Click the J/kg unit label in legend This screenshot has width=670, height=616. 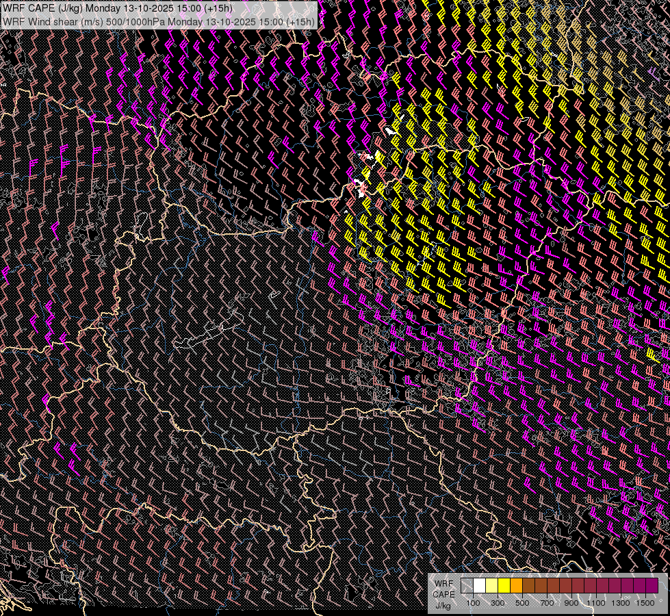443,605
